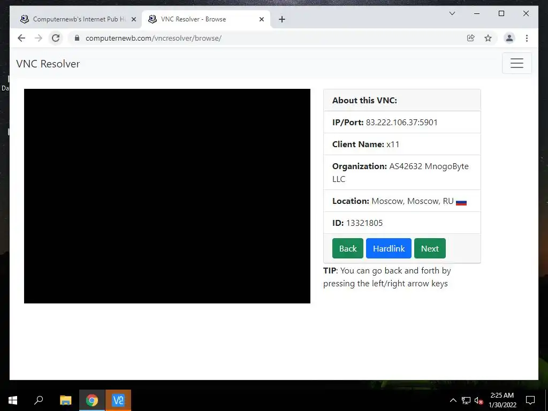Click the Location Moscow, Moscow, RU text
548x411 pixels.
click(393, 201)
